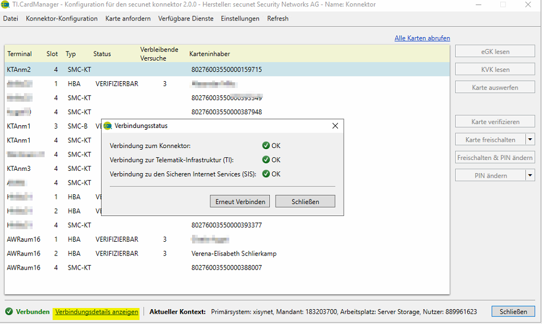542x324 pixels.
Task: Open the Verfügbare Dienste menu
Action: pos(186,18)
